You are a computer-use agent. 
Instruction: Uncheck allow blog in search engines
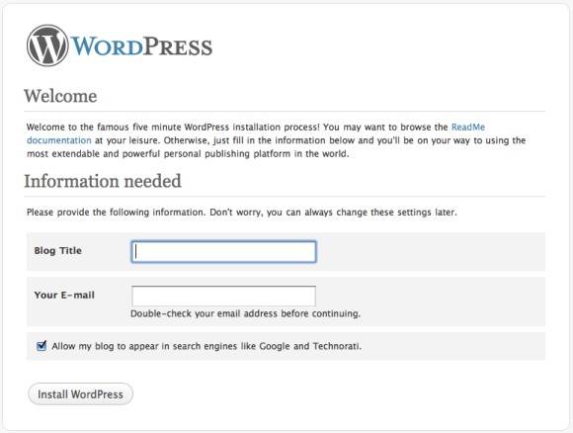coord(41,346)
